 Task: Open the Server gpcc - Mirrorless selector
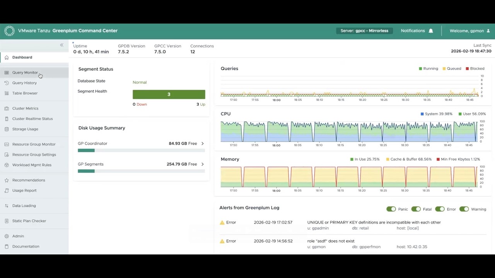[364, 31]
